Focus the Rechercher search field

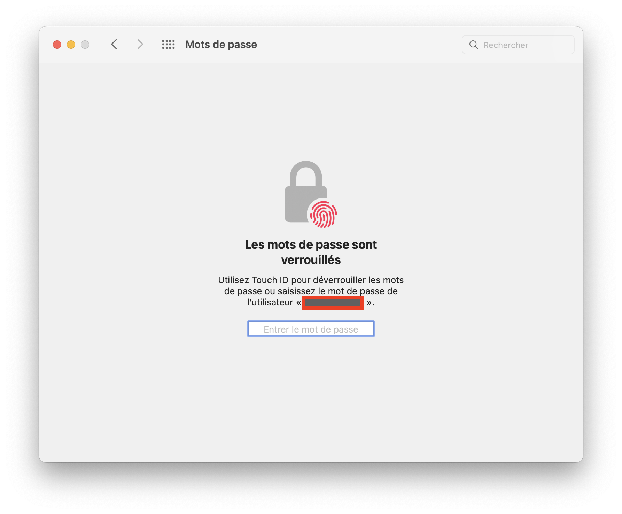coord(518,45)
